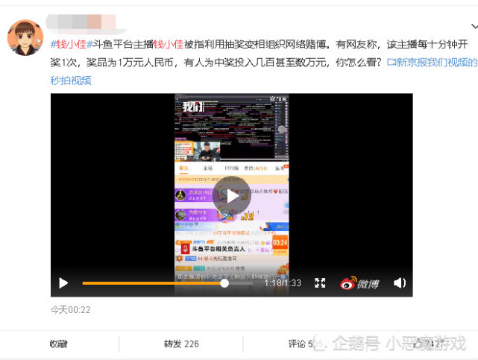Mute video with speaker icon

point(400,283)
